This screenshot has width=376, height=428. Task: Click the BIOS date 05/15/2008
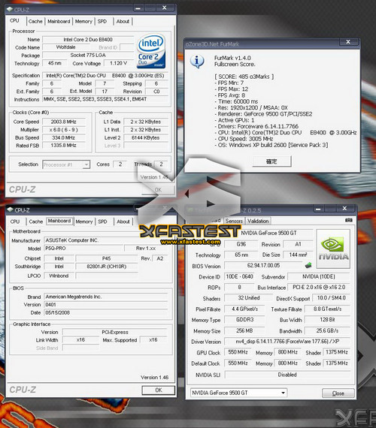pyautogui.click(x=105, y=312)
